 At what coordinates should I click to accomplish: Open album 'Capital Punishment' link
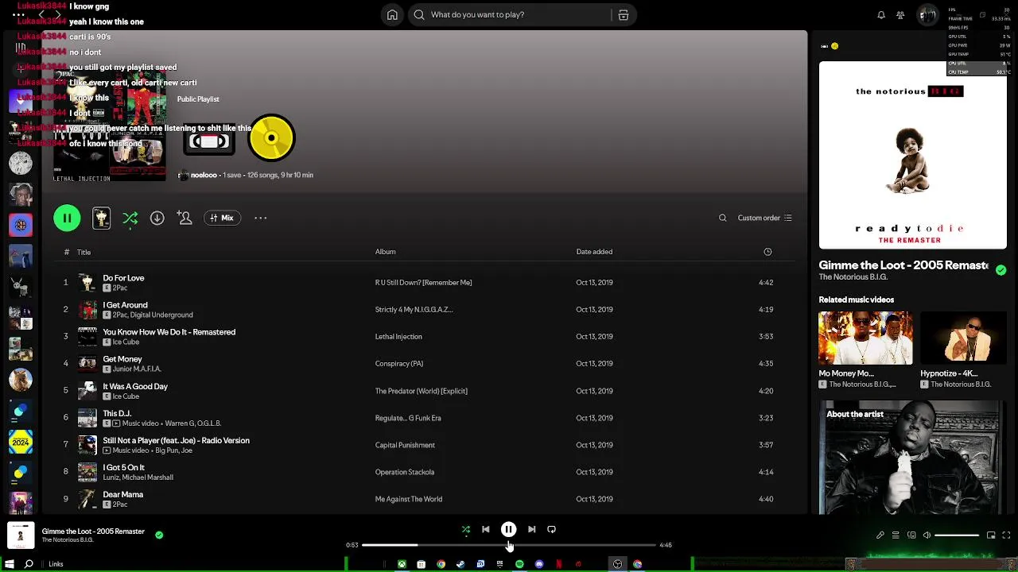click(x=405, y=445)
